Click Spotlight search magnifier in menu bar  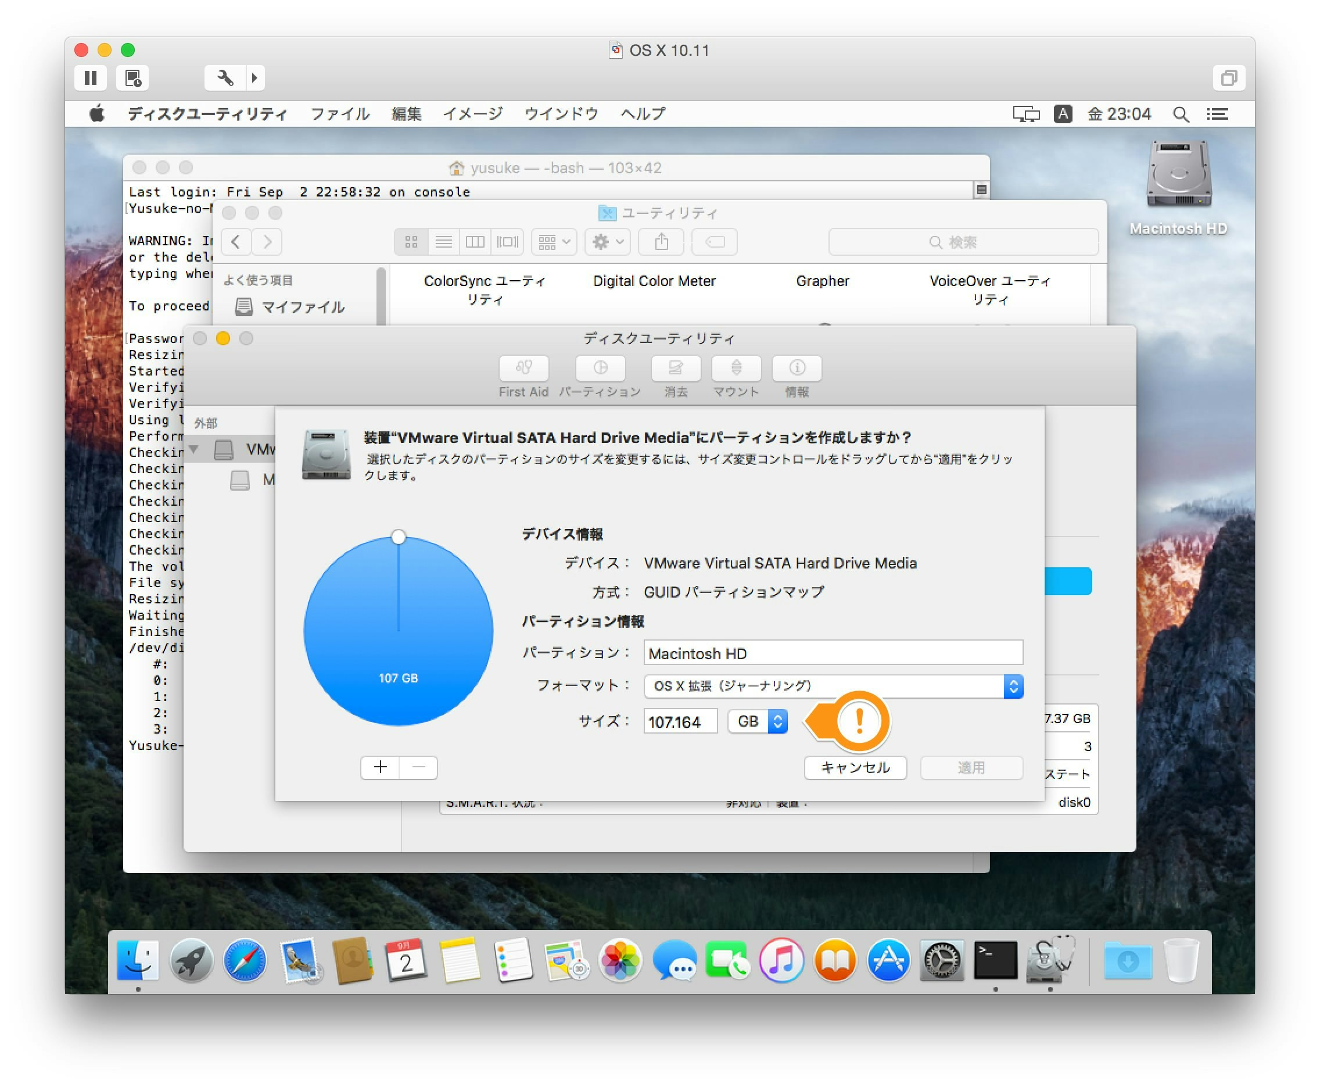1180,114
